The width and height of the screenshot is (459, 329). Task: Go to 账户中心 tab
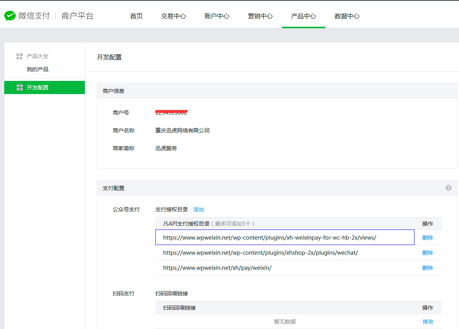[x=217, y=16]
